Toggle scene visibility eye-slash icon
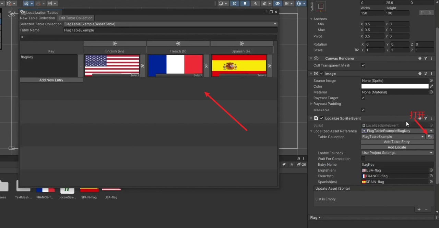 point(278,3)
